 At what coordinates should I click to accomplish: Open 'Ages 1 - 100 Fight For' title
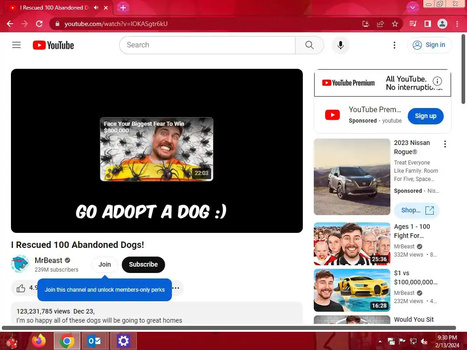click(412, 231)
